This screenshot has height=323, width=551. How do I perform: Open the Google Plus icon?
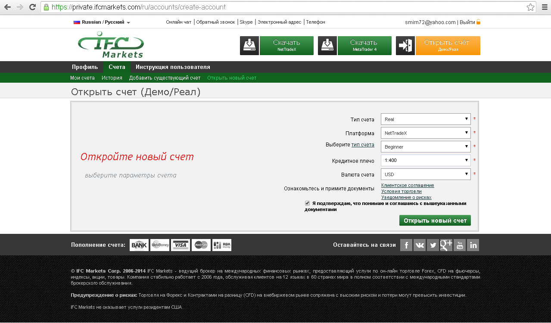[x=446, y=245]
